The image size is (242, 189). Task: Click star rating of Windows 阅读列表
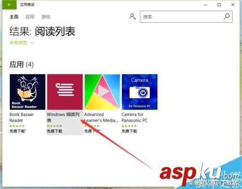pyautogui.click(x=54, y=126)
